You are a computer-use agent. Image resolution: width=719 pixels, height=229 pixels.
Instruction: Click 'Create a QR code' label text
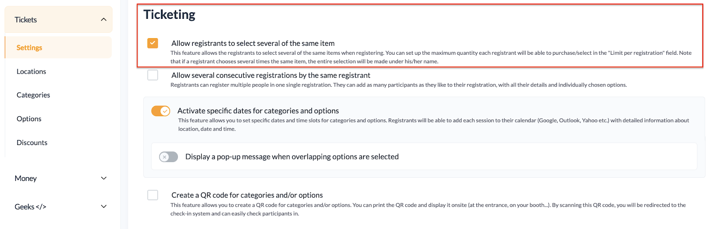247,195
